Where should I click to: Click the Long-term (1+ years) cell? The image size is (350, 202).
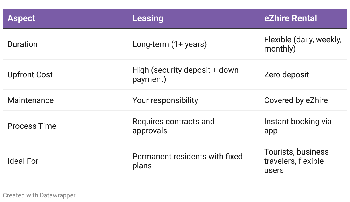(170, 44)
